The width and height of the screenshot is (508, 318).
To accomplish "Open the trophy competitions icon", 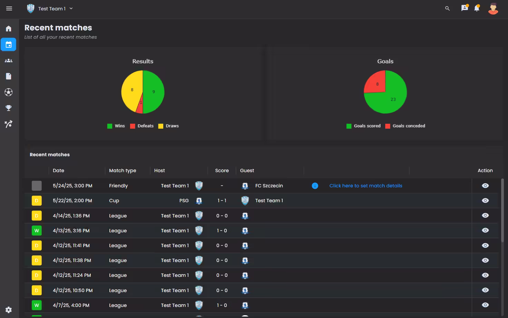I will 9,108.
